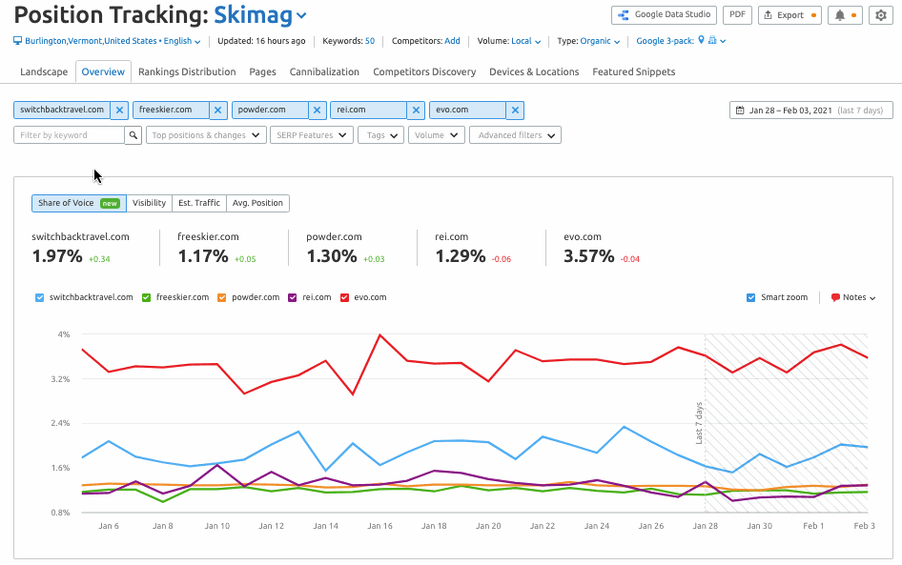Image resolution: width=902 pixels, height=565 pixels.
Task: Click the settings gear icon
Action: click(880, 15)
